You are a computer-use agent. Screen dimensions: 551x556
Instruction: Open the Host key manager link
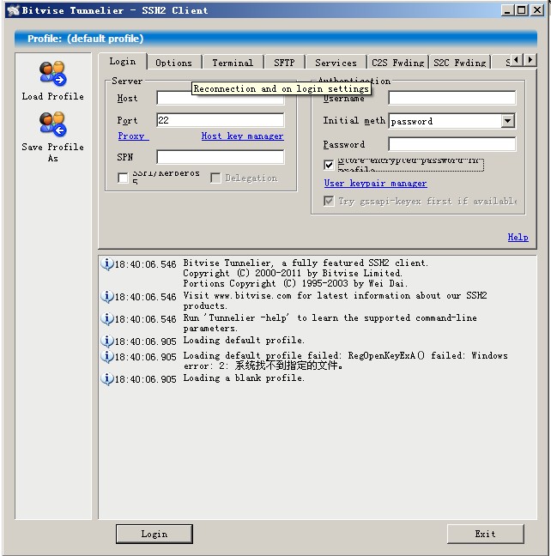243,136
